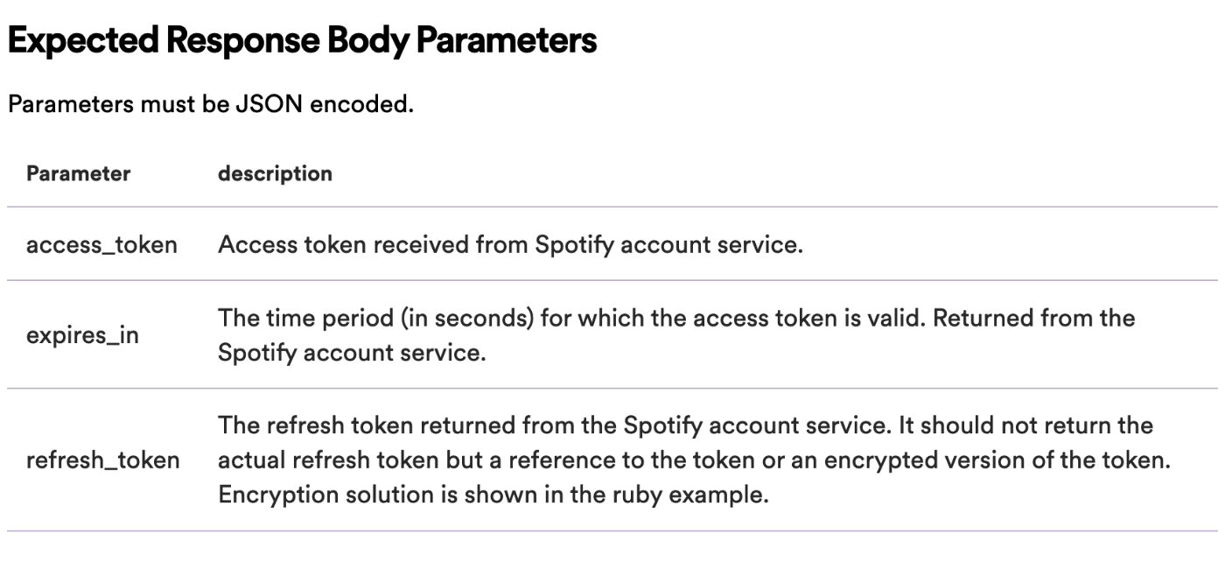Click the access_token parameter name
The height and width of the screenshot is (562, 1225).
click(x=101, y=245)
